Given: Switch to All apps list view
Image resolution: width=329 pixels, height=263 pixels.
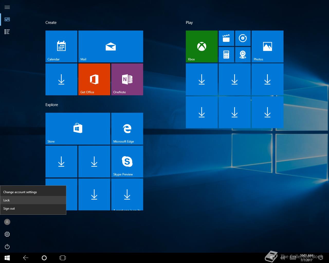Looking at the screenshot, I should point(7,32).
